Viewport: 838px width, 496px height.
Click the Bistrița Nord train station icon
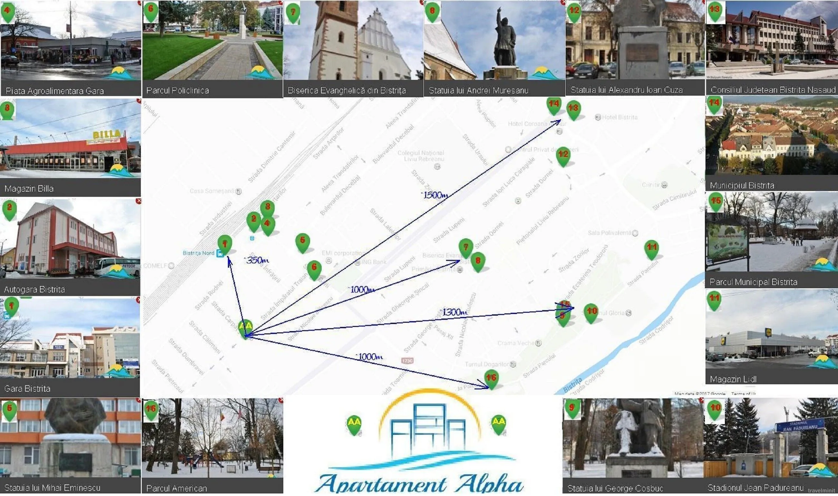pos(220,254)
